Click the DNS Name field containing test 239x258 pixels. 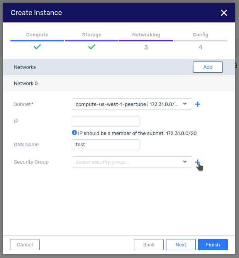click(105, 145)
